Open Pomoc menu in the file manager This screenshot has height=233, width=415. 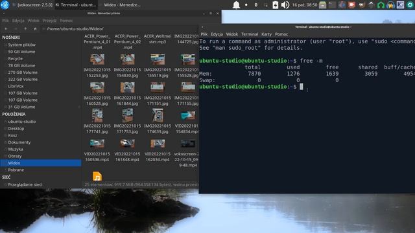tap(66, 20)
